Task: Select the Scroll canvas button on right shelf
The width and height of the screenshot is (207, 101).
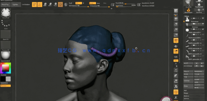Action: click(176, 19)
